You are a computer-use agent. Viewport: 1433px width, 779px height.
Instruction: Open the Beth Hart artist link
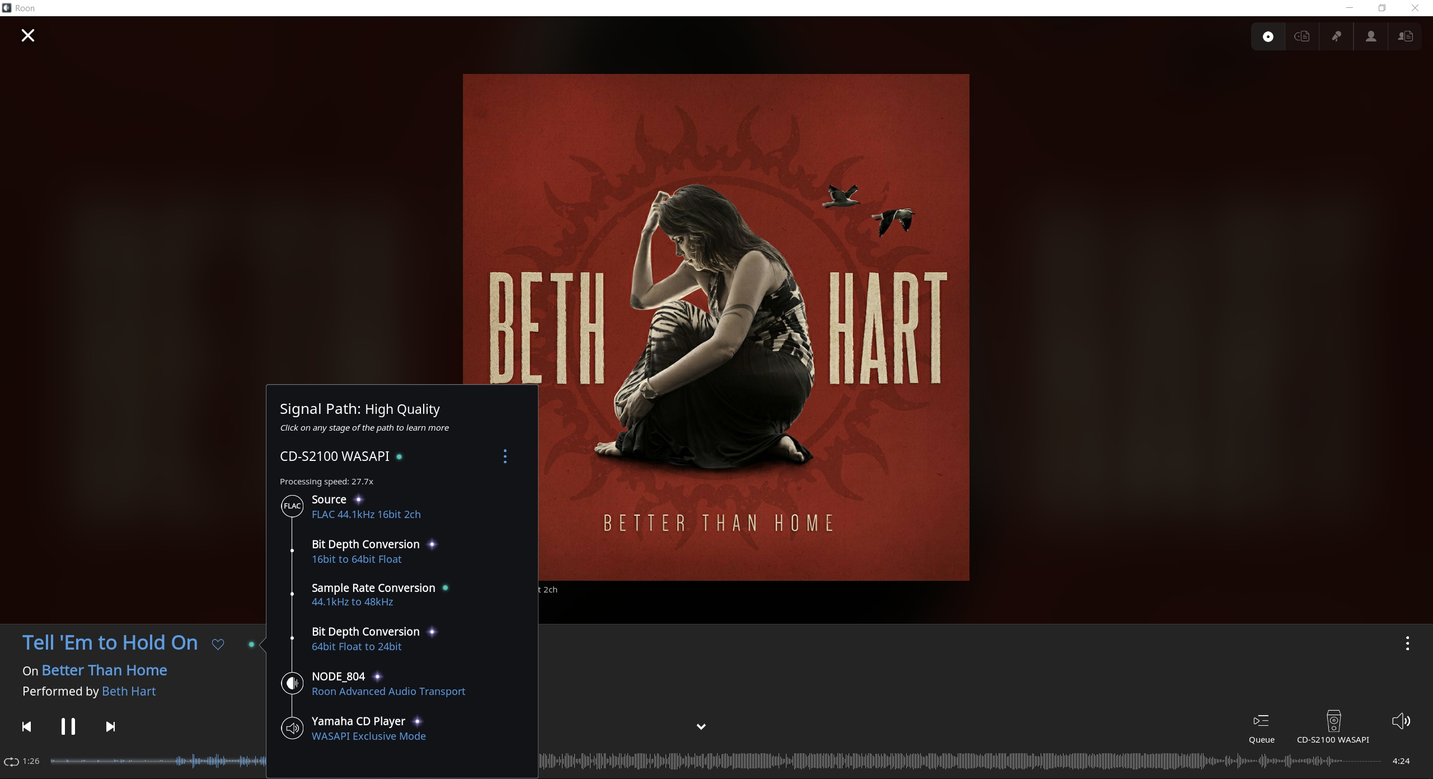click(x=129, y=691)
